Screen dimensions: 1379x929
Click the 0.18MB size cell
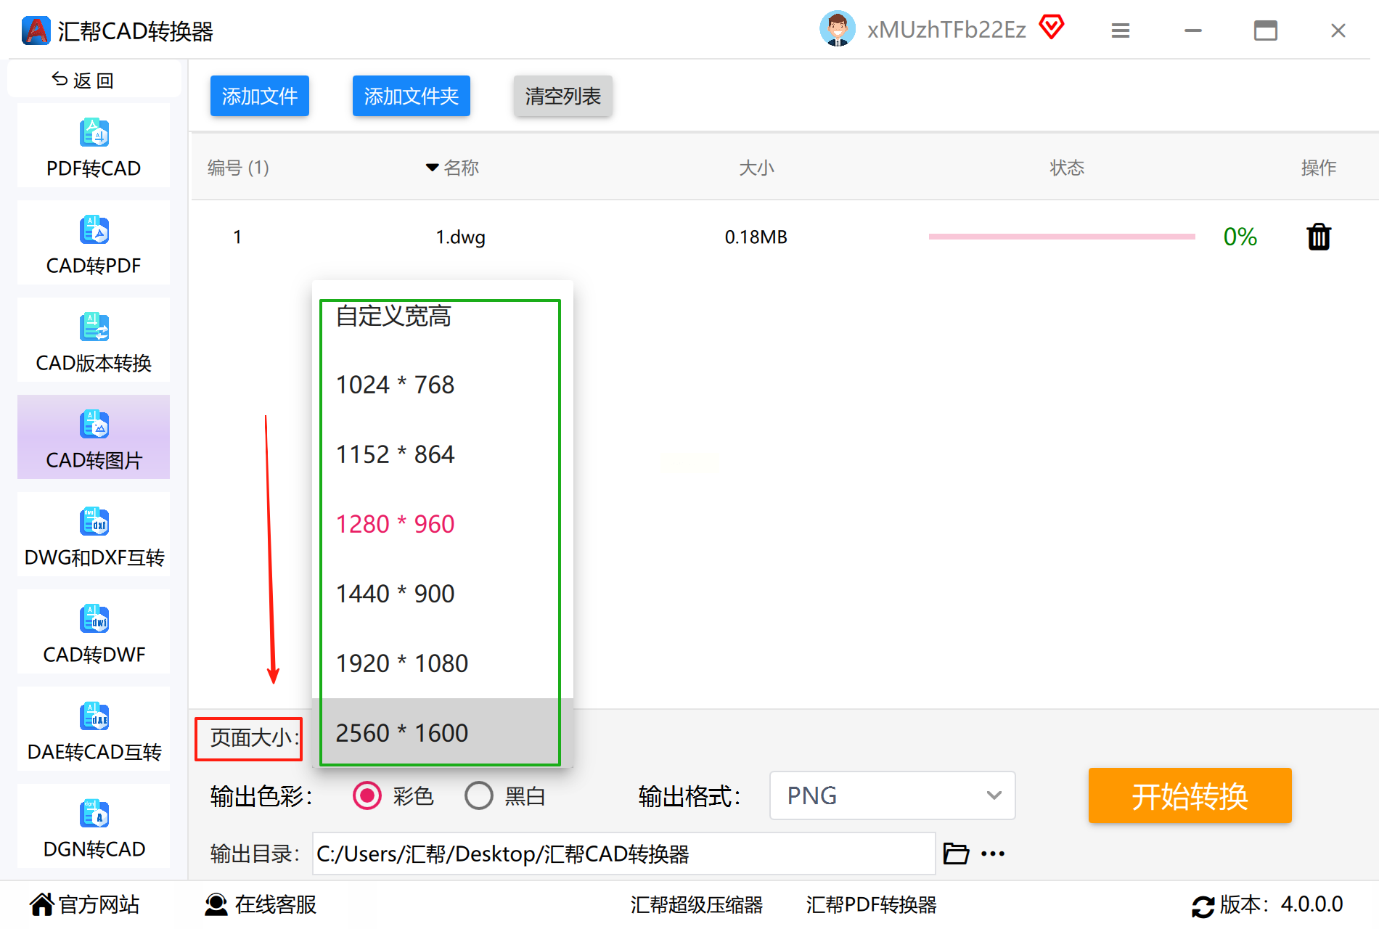(756, 237)
